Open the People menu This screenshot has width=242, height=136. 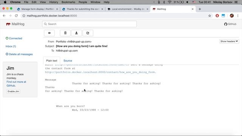(x=83, y=2)
